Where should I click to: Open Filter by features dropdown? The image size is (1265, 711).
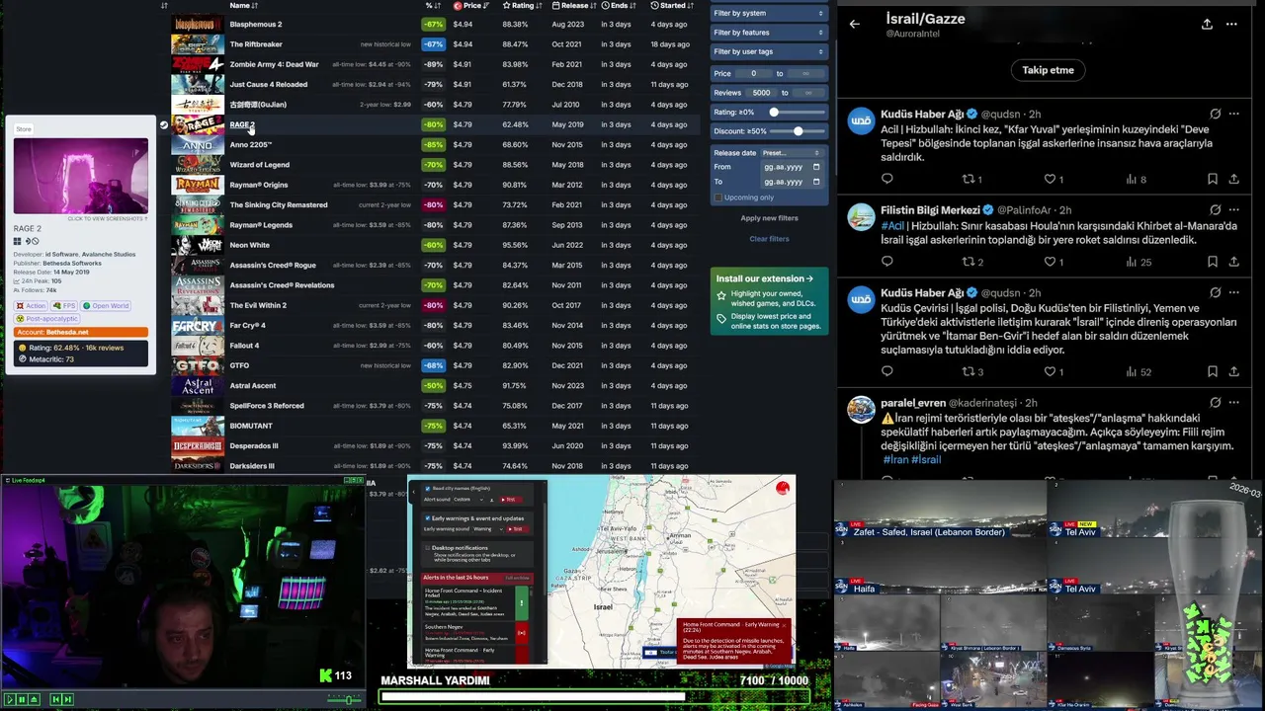tap(768, 33)
